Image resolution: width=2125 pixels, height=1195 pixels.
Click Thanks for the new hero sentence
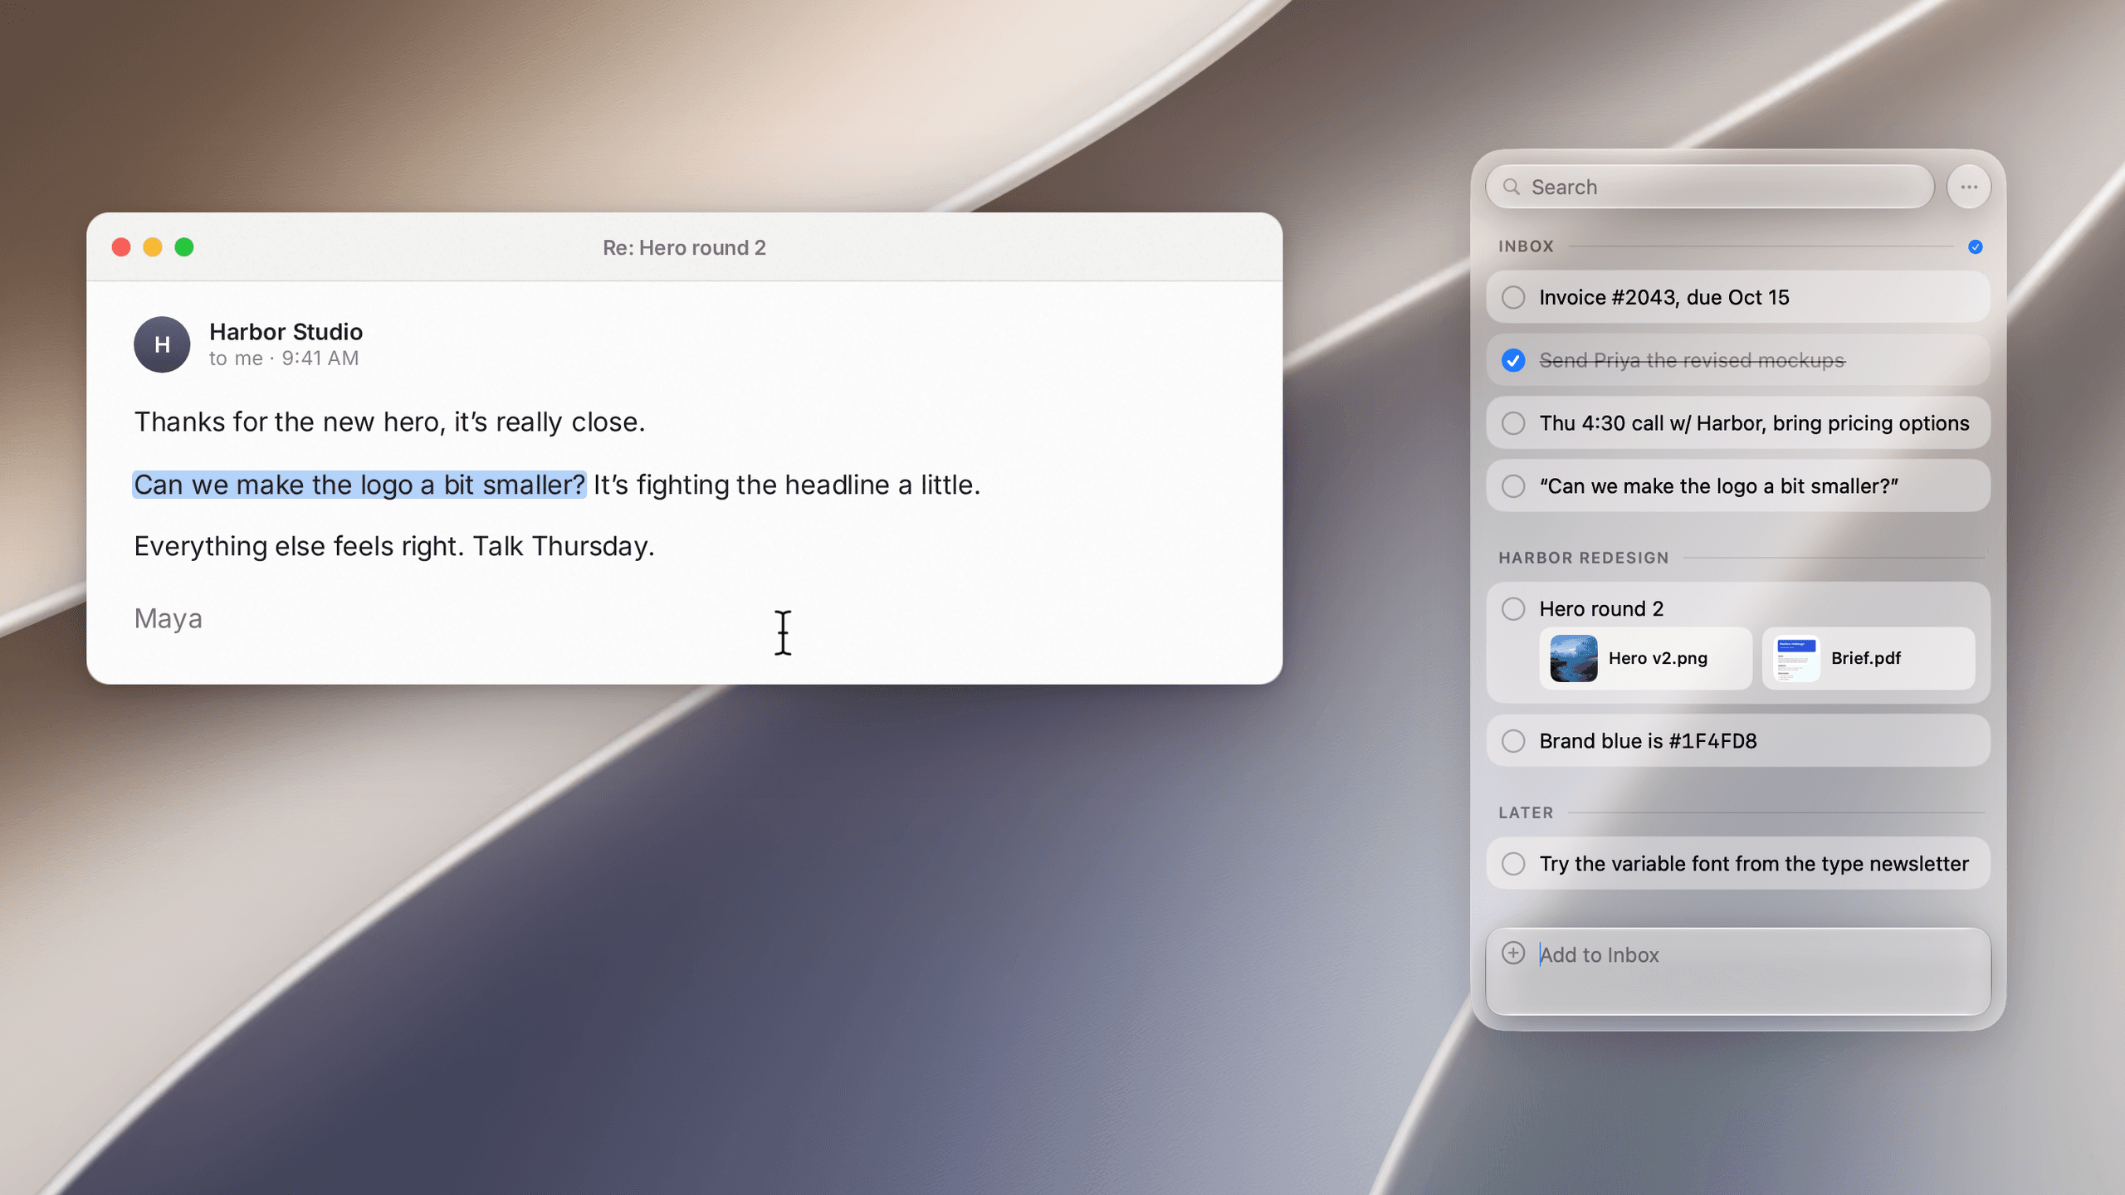(389, 422)
